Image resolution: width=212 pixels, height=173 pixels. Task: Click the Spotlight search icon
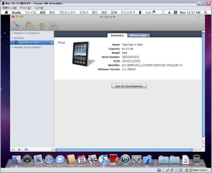205,12
